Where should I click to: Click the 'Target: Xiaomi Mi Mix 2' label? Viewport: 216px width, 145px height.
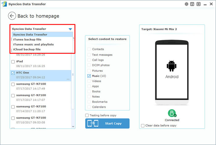[159, 29]
